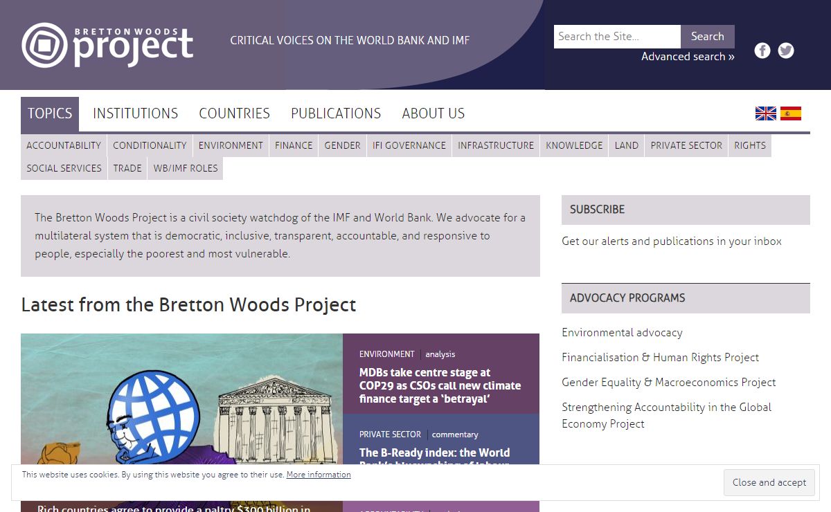831x512 pixels.
Task: Select the FINANCE topic
Action: pyautogui.click(x=294, y=145)
